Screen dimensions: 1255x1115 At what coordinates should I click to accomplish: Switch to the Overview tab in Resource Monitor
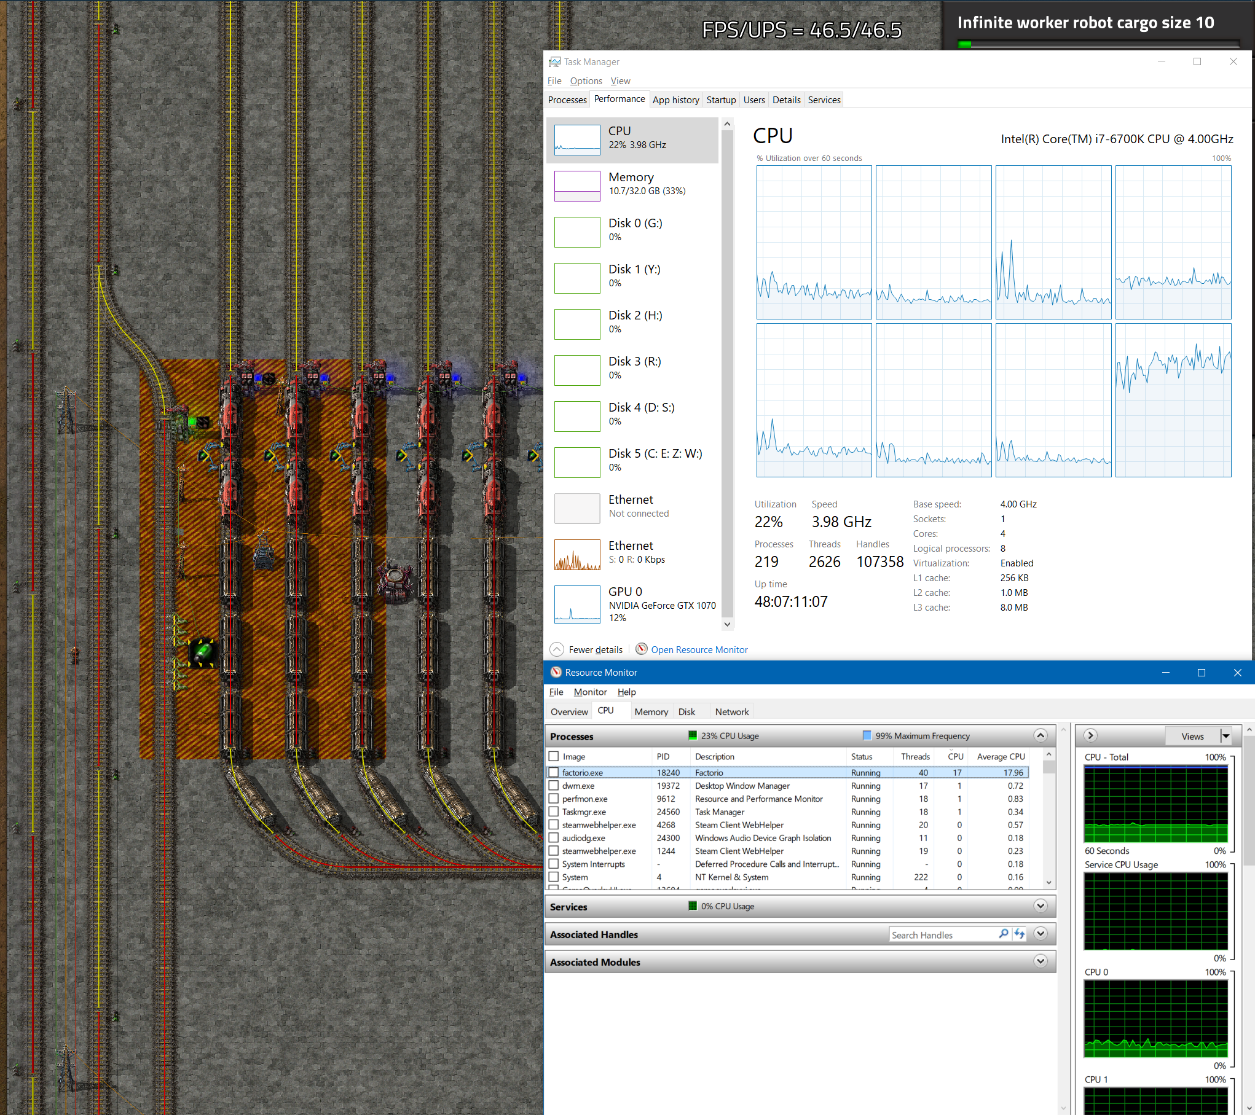point(569,711)
